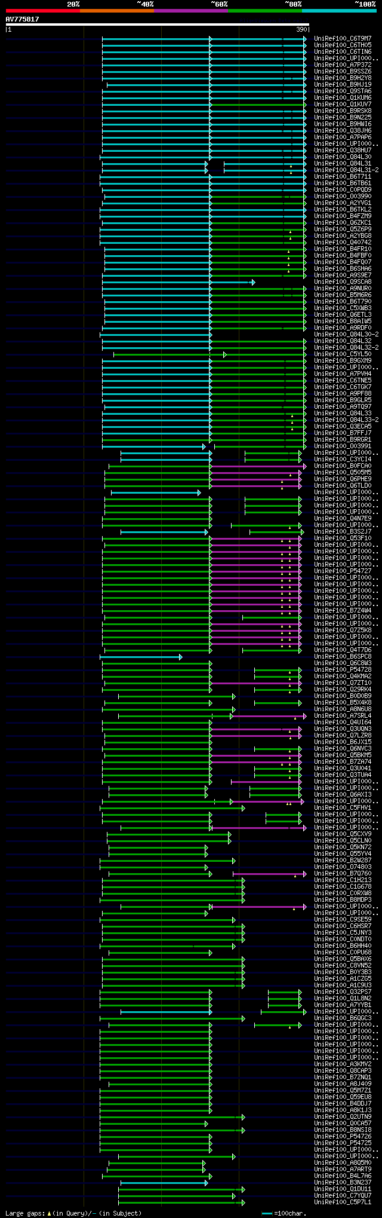The height and width of the screenshot is (1218, 382).
Task: Open hit UniRef100_C3YCI4
Action: coord(343,459)
